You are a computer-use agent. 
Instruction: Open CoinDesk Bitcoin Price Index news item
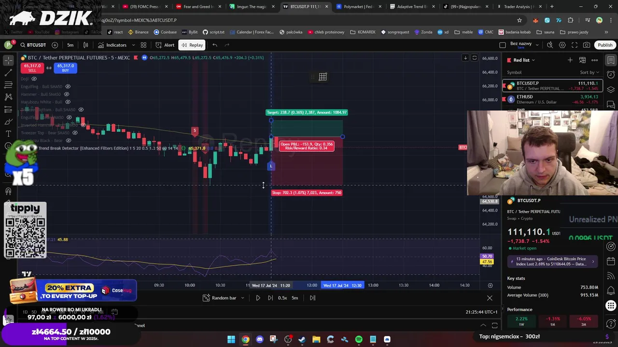point(552,261)
